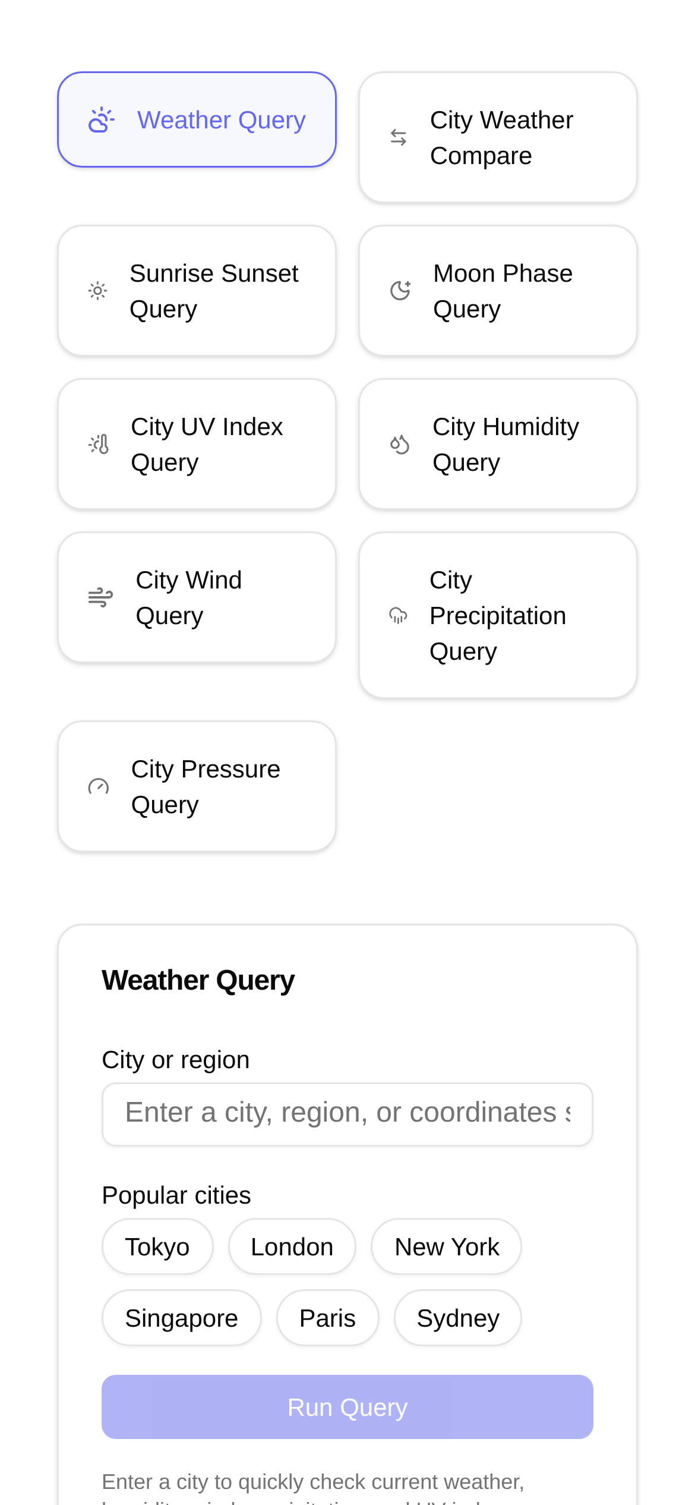Screen dimensions: 695x1505
Task: Open the Moon Phase Query tab
Action: (x=498, y=291)
